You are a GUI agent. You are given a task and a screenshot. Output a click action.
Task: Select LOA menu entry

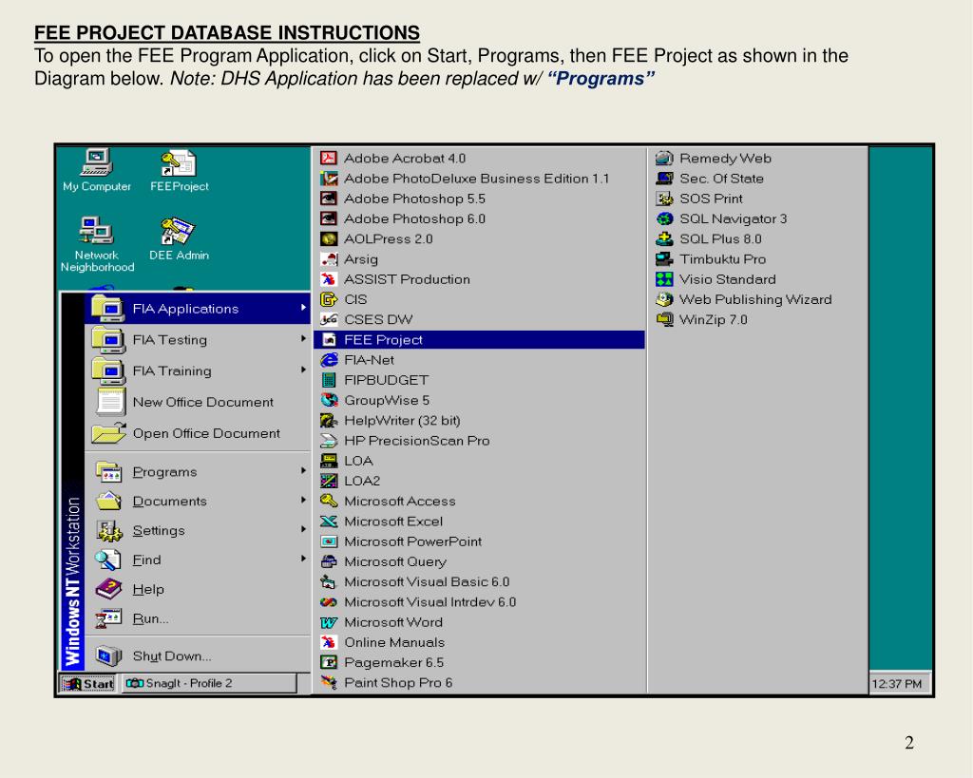[480, 461]
